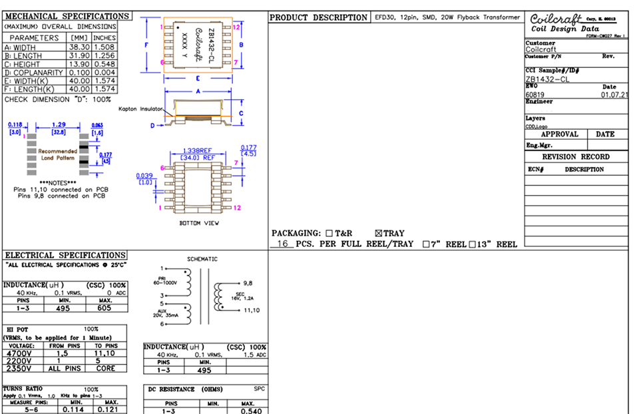Tick the 7" REEL checkbox
The height and width of the screenshot is (414, 639).
426,244
